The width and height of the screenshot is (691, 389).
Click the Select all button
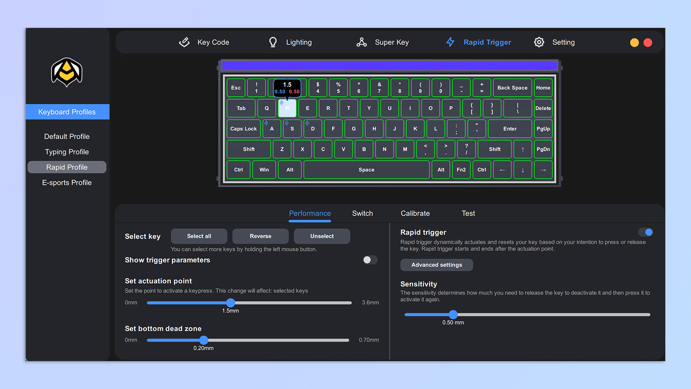point(199,236)
